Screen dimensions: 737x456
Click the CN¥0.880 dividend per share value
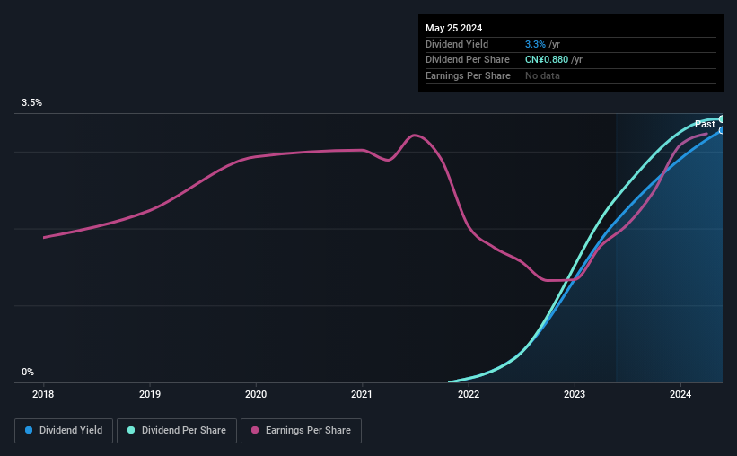(547, 60)
